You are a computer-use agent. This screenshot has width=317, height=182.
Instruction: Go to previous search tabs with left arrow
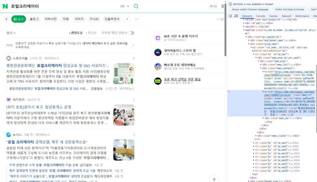(x=7, y=19)
